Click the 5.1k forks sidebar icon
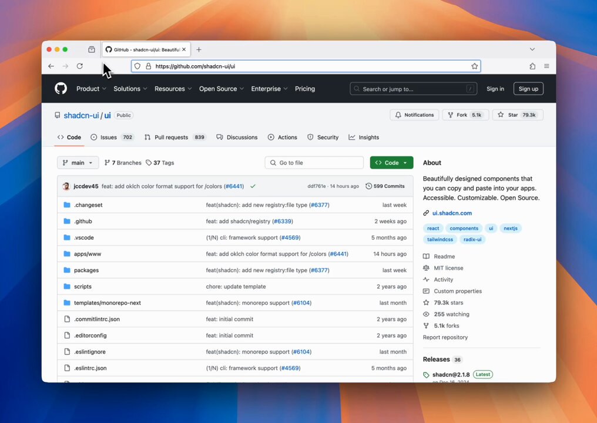The image size is (597, 423). [426, 325]
